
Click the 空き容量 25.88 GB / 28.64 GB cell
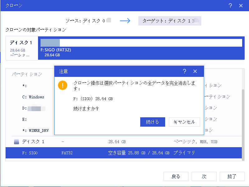[139, 153]
